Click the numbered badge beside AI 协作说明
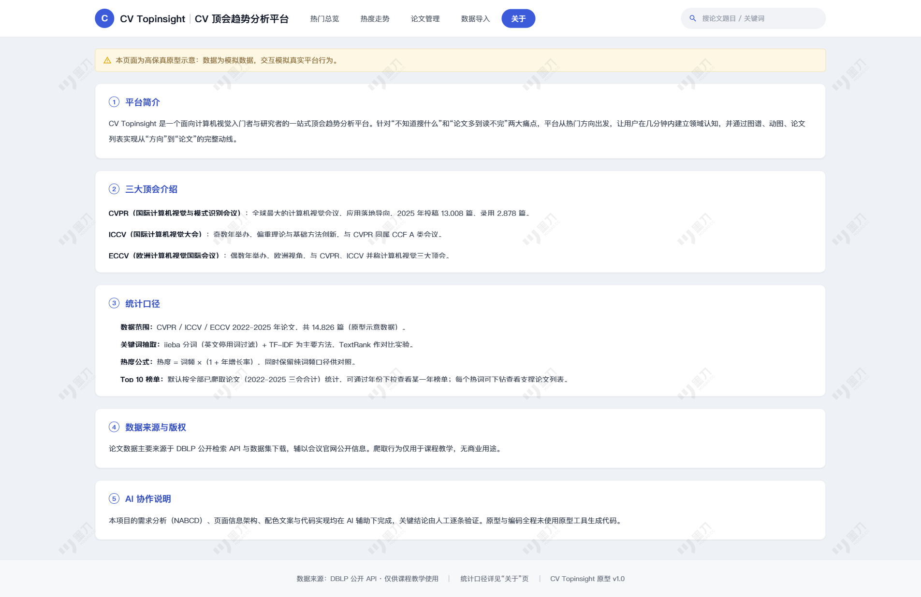 [114, 498]
